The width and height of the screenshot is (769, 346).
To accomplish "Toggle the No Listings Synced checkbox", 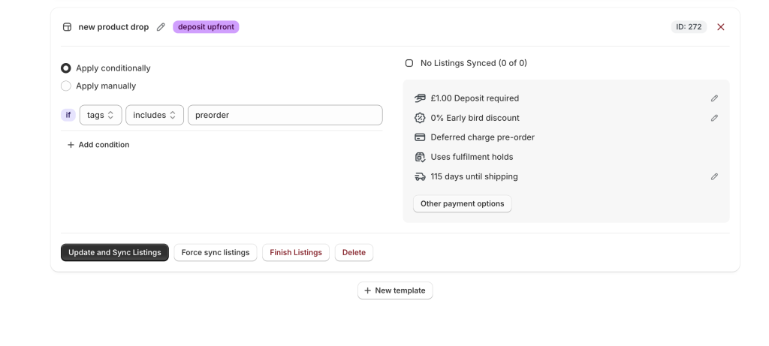I will [x=409, y=63].
